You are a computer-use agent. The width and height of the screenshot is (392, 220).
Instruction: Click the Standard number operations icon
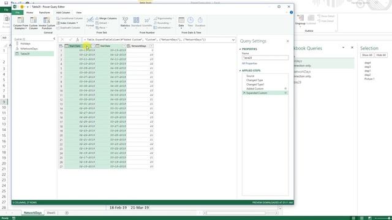coord(136,20)
